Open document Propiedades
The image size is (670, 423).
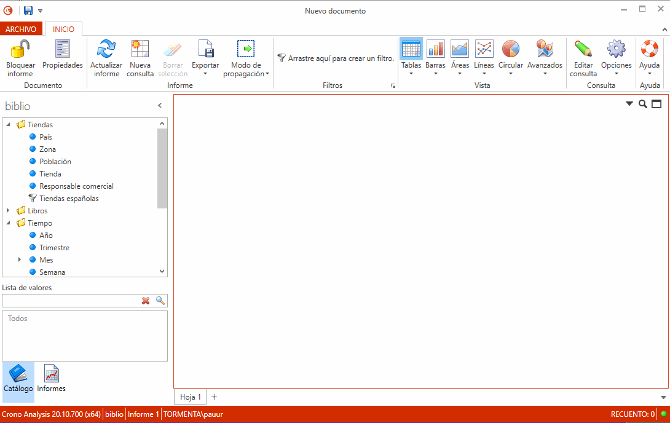[x=62, y=49]
